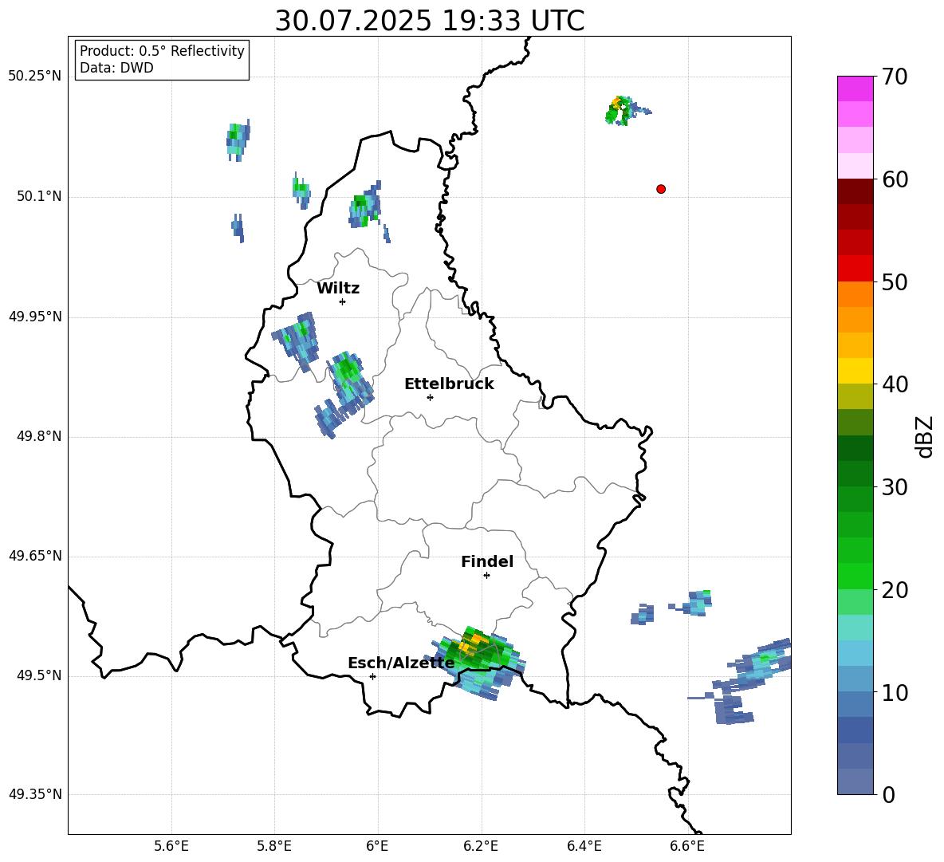
Task: Click the bright green colorbar segment above 20
Action: (x=855, y=576)
